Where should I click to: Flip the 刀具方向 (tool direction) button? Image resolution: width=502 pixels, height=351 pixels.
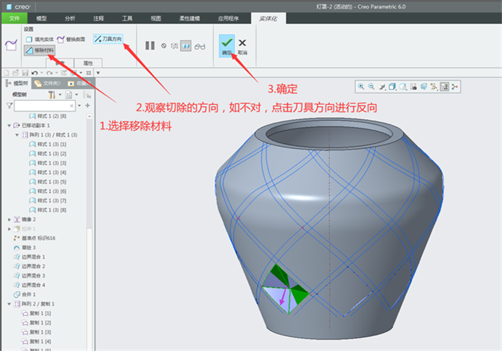click(108, 39)
